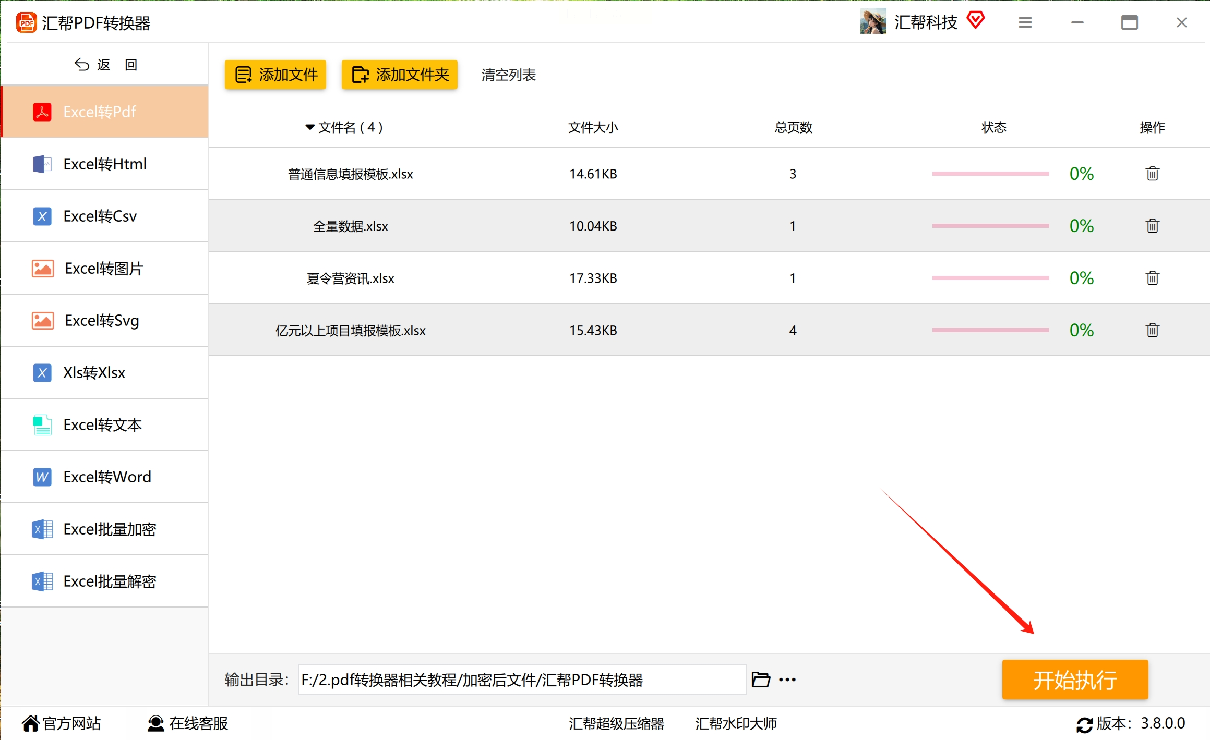Switch to Xls转Xlsx mode
1210x740 pixels.
(x=105, y=372)
